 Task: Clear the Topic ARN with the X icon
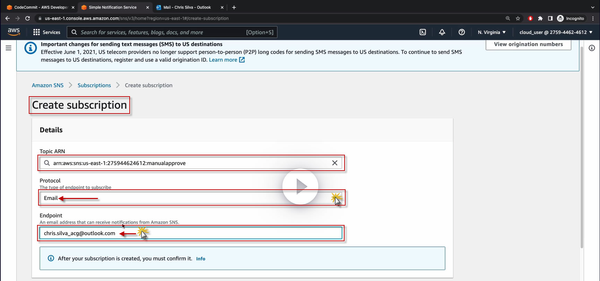pos(334,163)
